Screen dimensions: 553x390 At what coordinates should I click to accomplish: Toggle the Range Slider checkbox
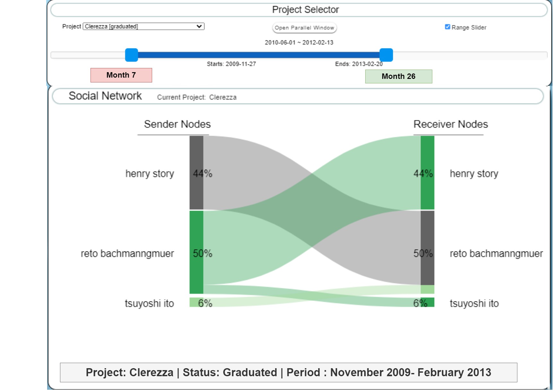point(447,27)
